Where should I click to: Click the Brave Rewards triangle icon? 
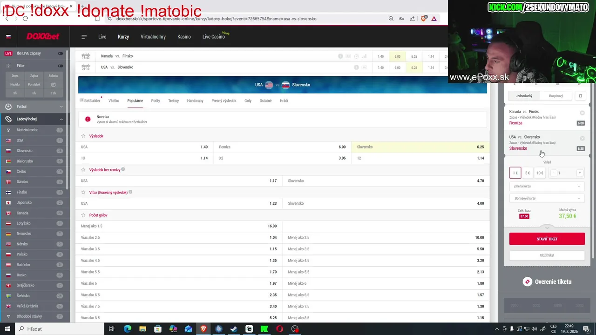434,19
